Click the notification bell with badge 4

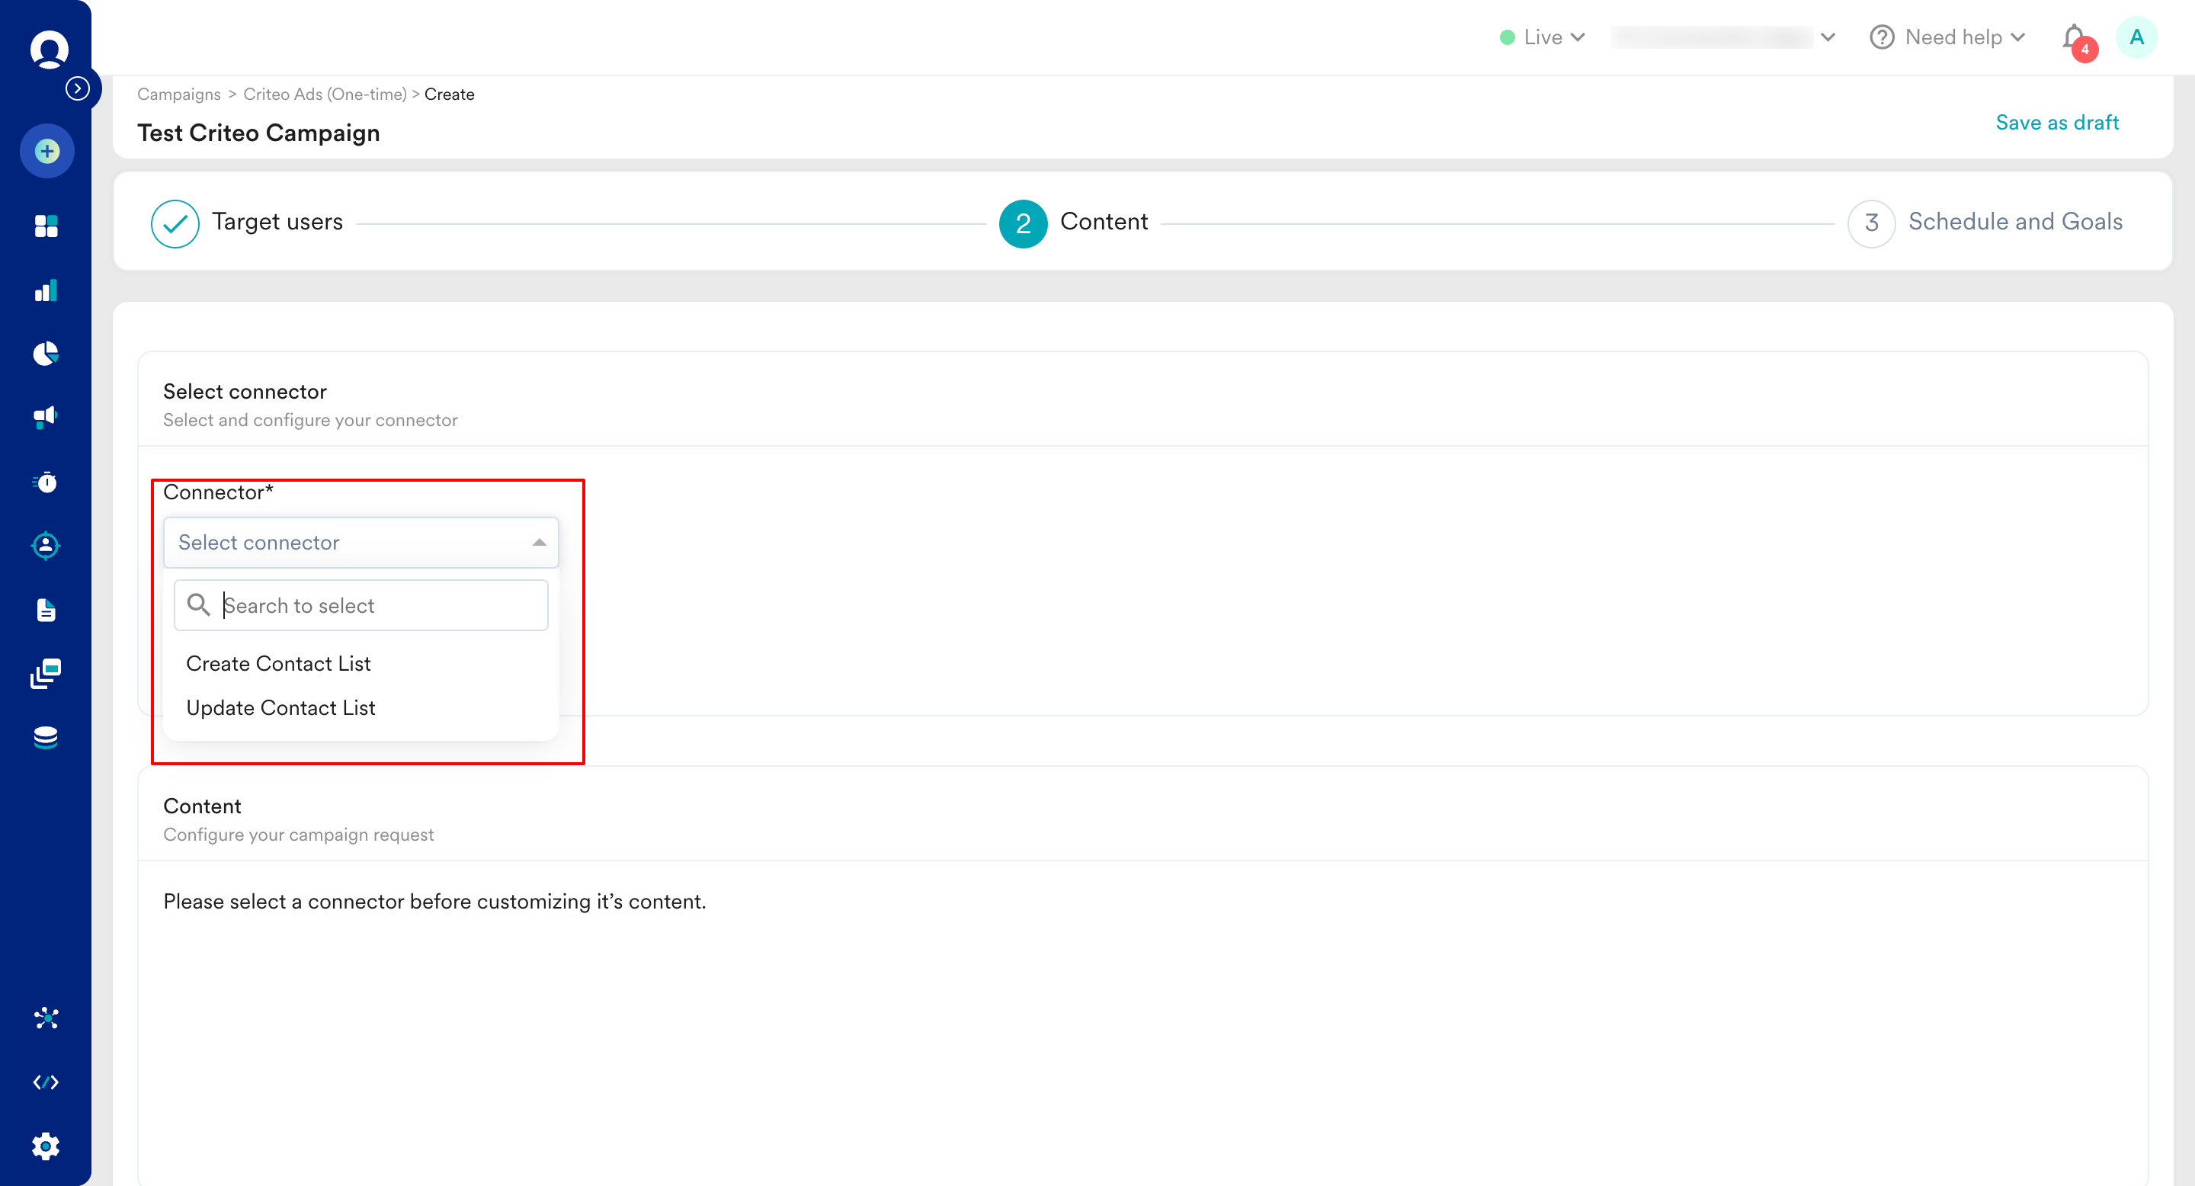(2073, 37)
